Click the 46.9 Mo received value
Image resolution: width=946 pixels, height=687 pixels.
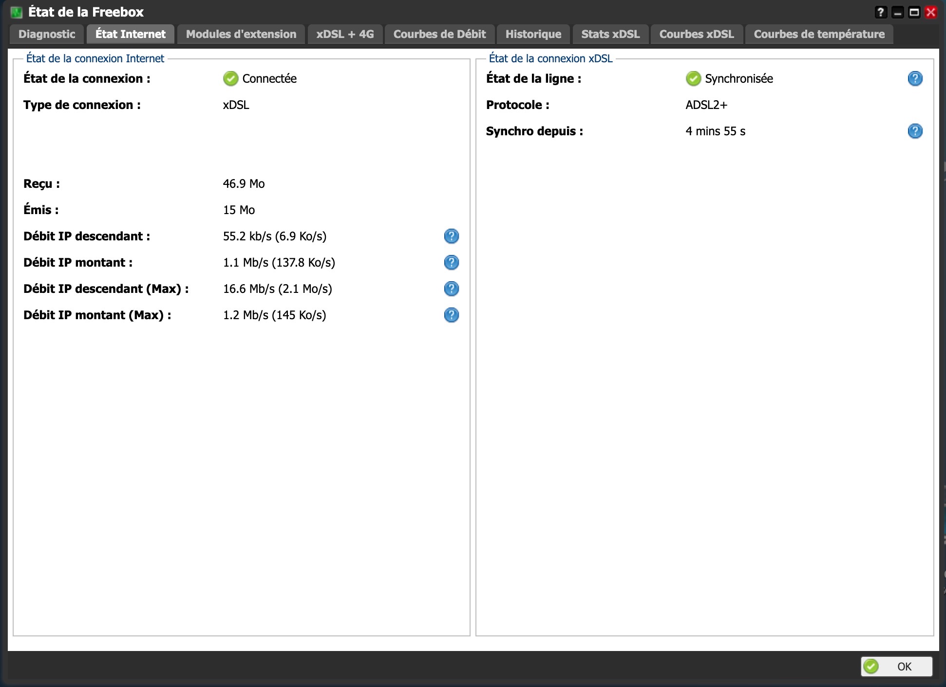coord(244,183)
